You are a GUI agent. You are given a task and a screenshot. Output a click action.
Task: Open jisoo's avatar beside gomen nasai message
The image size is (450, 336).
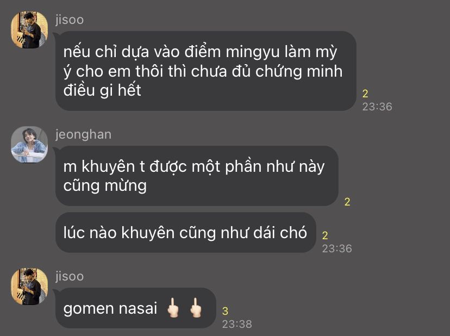click(x=29, y=287)
